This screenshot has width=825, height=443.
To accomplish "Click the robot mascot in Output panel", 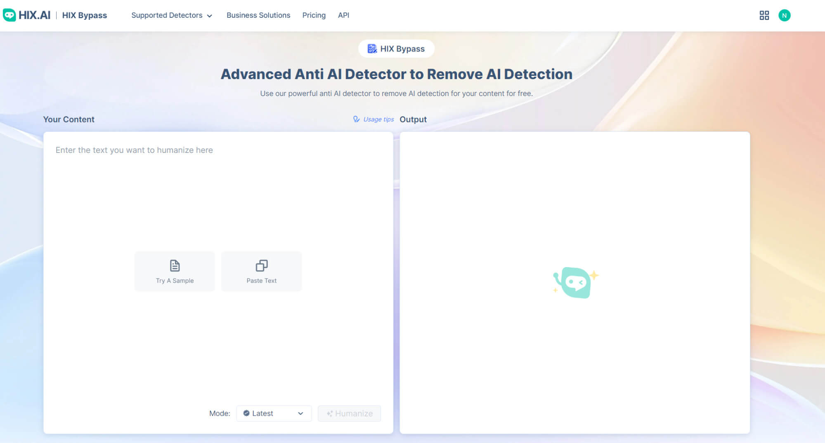I will [x=575, y=282].
